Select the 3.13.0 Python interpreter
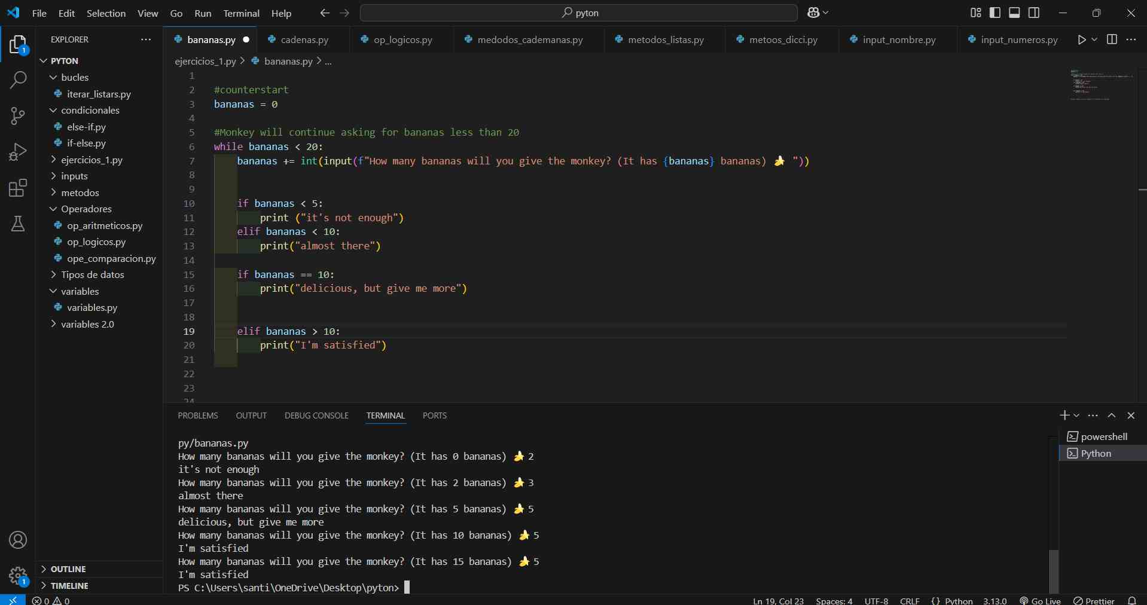The image size is (1147, 605). point(995,601)
